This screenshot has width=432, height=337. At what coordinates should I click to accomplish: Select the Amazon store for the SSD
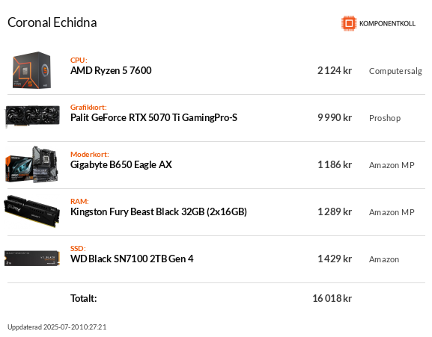click(384, 259)
